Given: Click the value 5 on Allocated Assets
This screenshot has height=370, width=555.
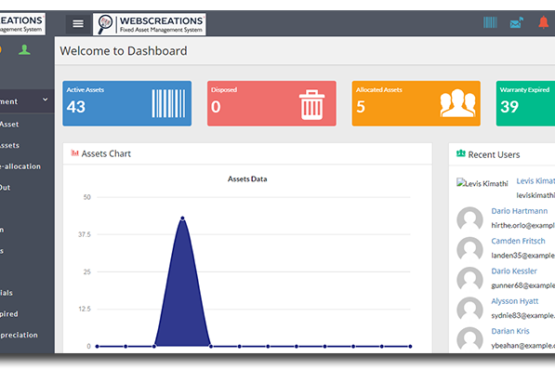Looking at the screenshot, I should [361, 107].
